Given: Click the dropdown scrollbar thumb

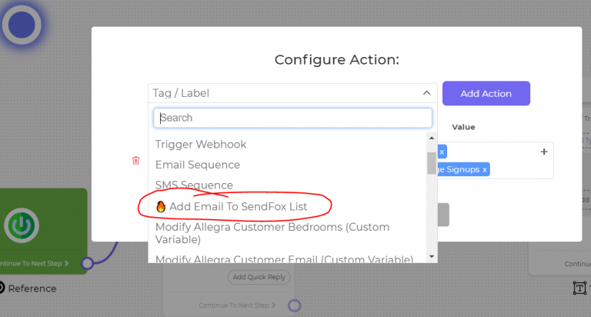Looking at the screenshot, I should 432,163.
